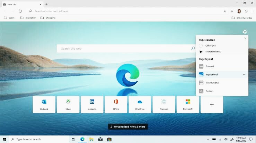Open the Work favorites folder
The height and width of the screenshot is (143, 256).
coord(9,18)
